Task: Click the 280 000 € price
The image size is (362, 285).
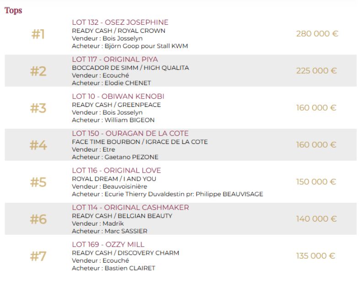Action: (317, 34)
